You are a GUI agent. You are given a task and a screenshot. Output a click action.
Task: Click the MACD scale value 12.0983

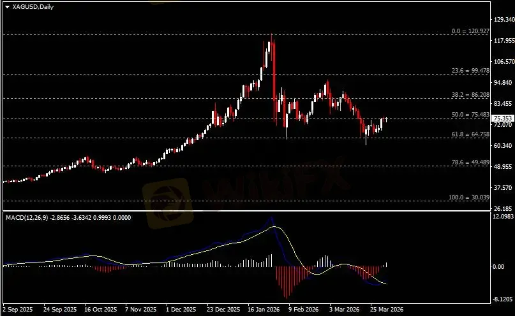coord(503,217)
